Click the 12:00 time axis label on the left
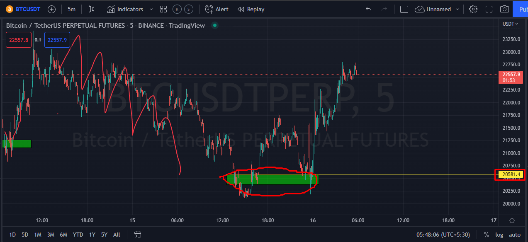The image size is (528, 242). coord(42,220)
